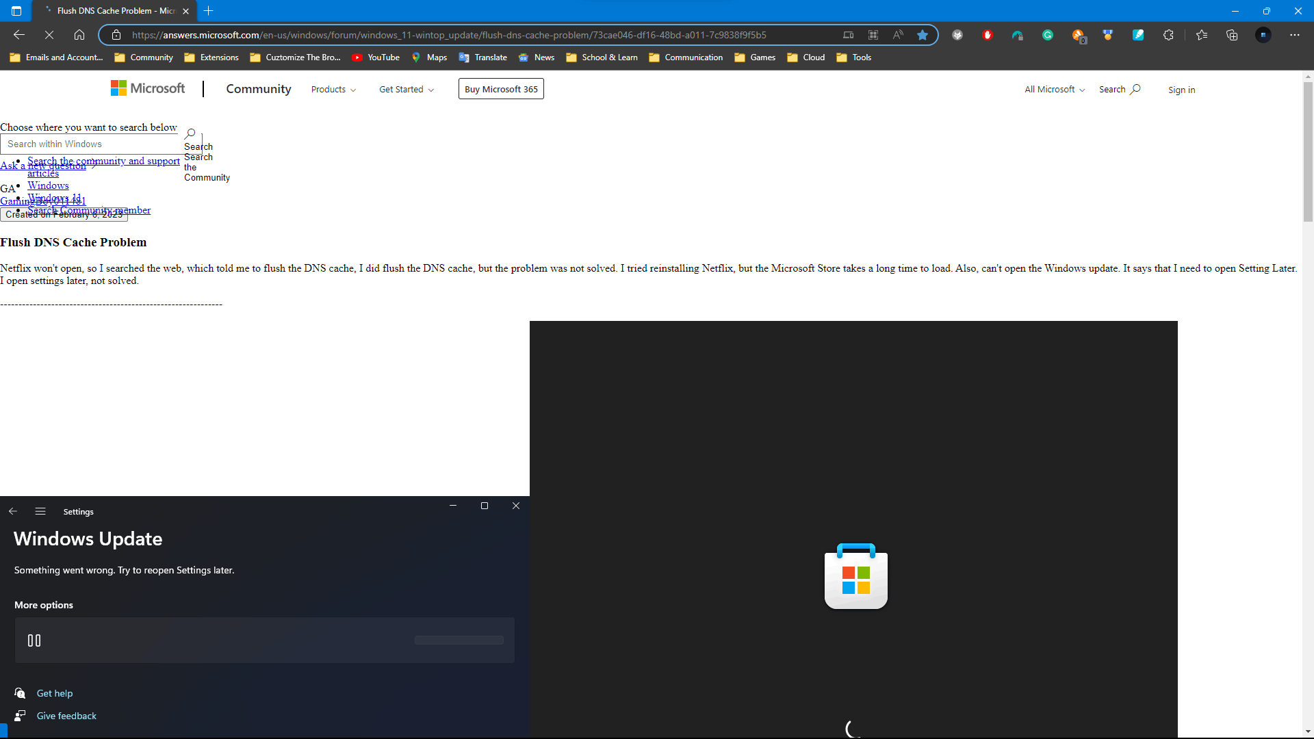Click the favorites star icon in address bar
The height and width of the screenshot is (739, 1314).
(923, 35)
